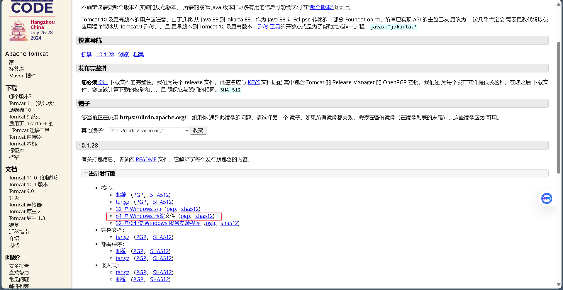This screenshot has width=563, height=290.
Task: Click the scrollbar down arrow
Action: 559,285
